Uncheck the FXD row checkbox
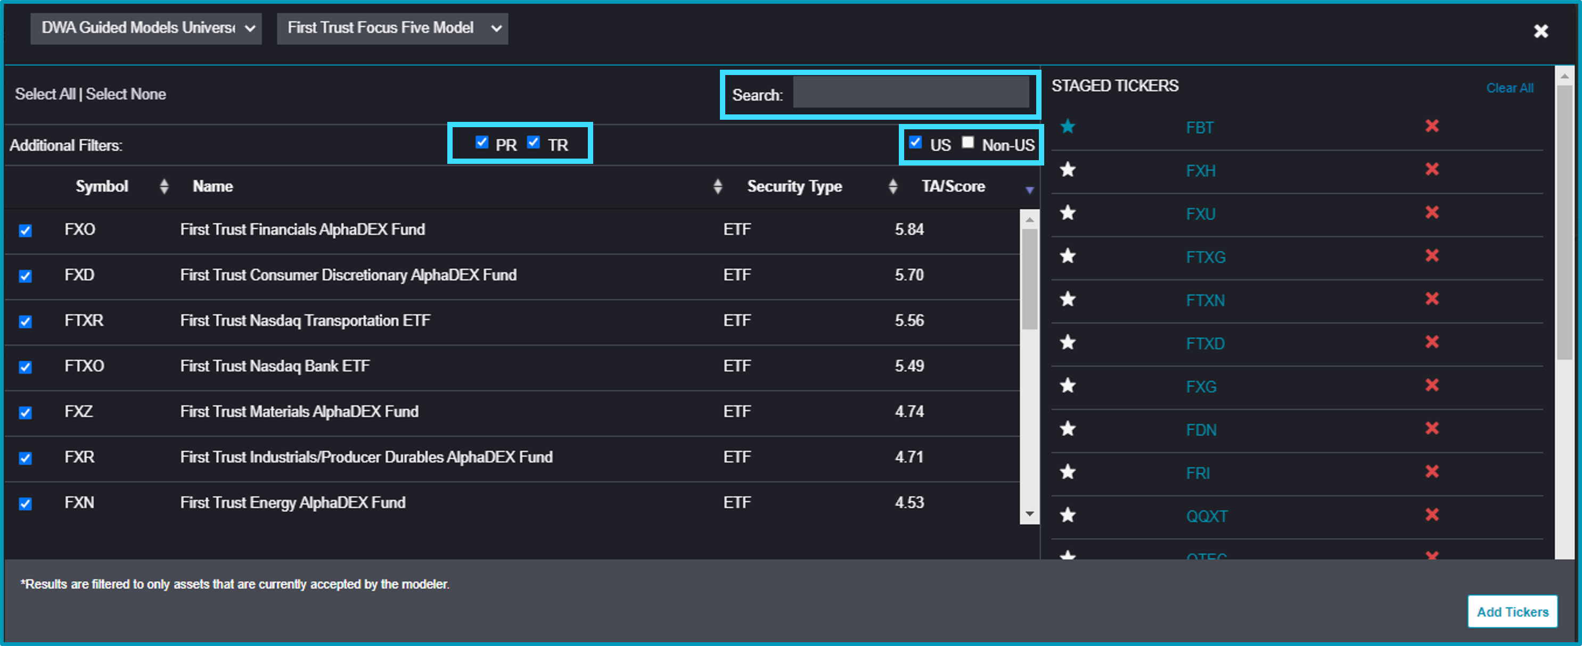 [25, 276]
